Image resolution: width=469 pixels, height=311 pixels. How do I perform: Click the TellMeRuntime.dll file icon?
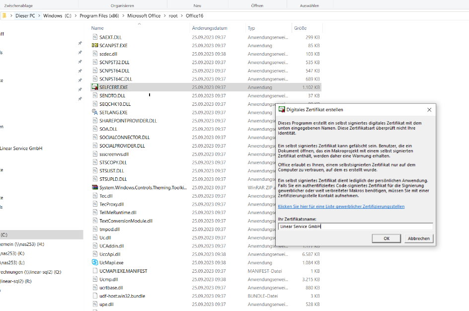coord(95,212)
